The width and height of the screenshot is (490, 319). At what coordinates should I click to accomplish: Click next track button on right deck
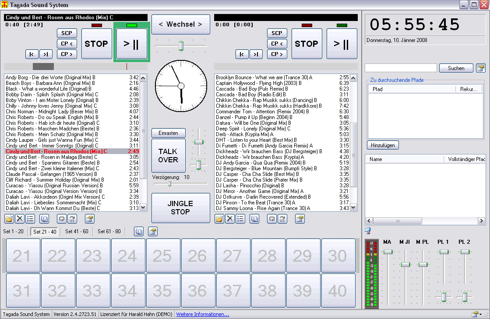256,54
